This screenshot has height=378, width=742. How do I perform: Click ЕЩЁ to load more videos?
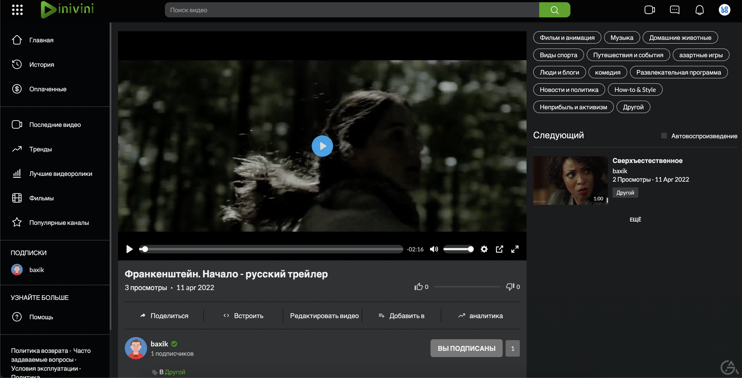635,220
